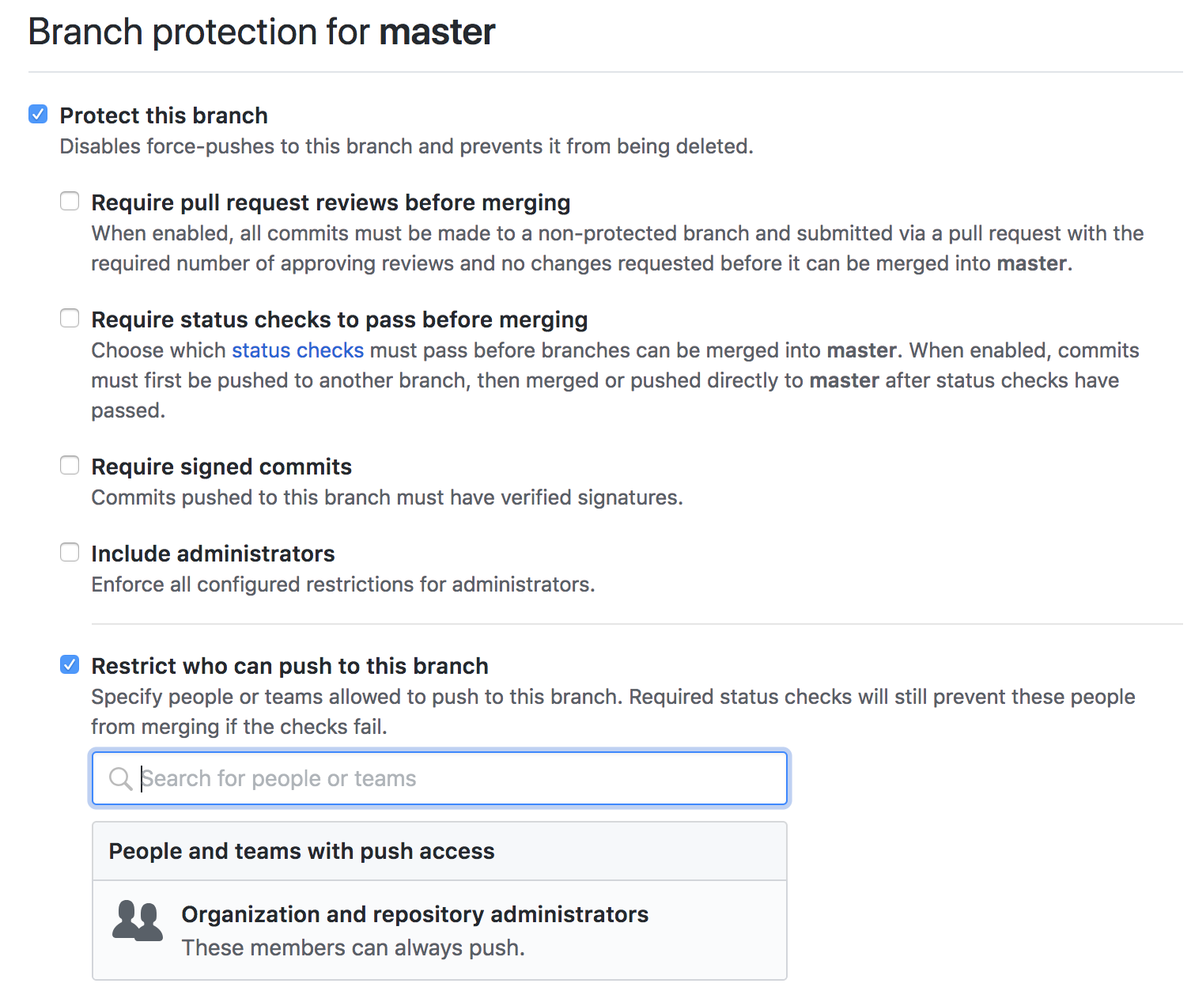Image resolution: width=1191 pixels, height=1006 pixels.
Task: Uncheck Restrict who can push to this branch
Action: tap(70, 664)
